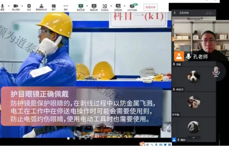Mute the microphone in the meeting toolbar

(x=2, y=6)
